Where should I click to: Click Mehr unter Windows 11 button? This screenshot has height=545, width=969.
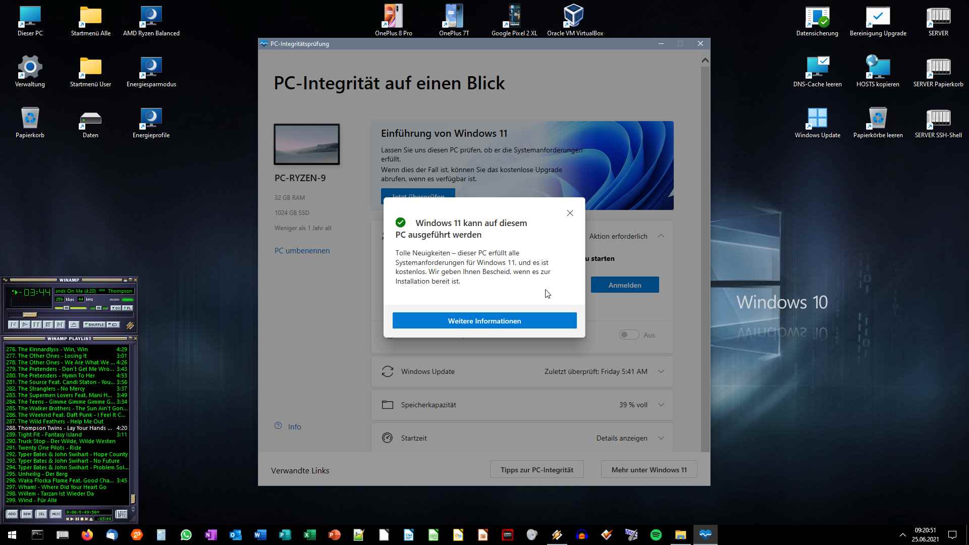point(649,469)
